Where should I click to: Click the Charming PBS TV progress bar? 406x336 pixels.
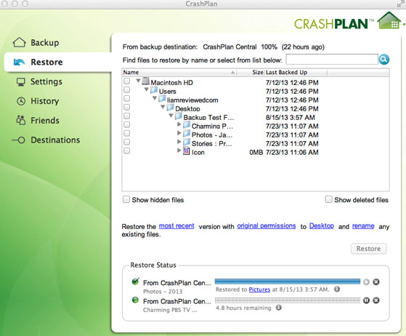point(288,300)
